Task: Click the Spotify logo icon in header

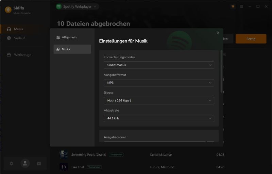Action: tap(59, 6)
